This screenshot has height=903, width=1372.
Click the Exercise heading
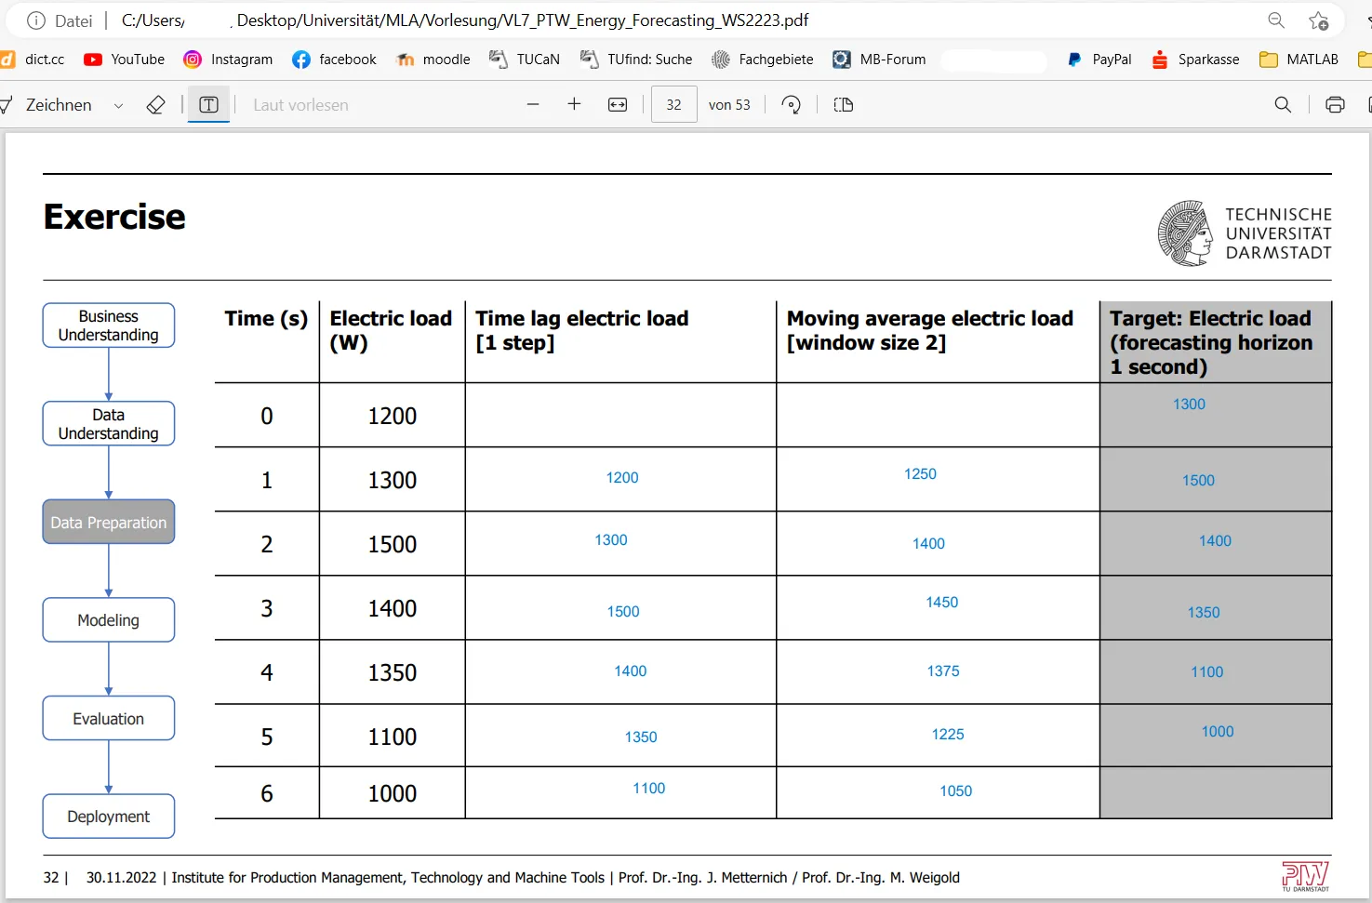pos(114,218)
